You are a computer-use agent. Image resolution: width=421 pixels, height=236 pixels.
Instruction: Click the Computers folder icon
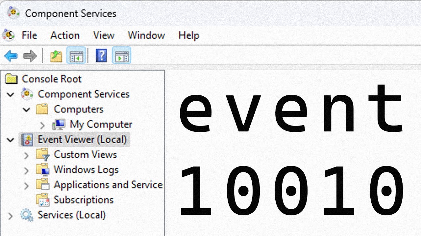pos(42,109)
